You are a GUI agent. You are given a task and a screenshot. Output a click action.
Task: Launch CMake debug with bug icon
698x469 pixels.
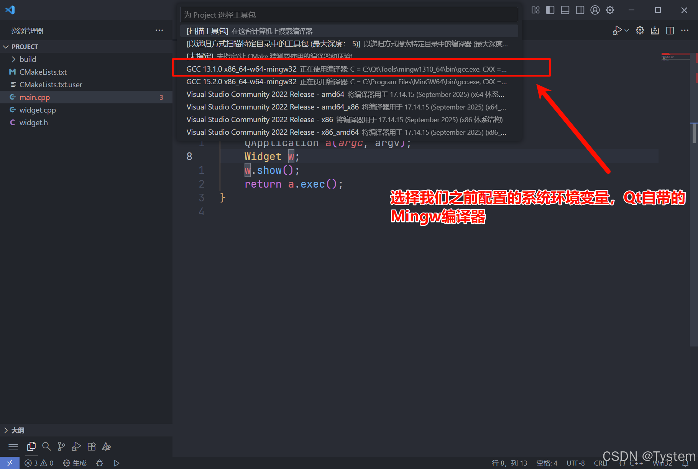point(100,463)
